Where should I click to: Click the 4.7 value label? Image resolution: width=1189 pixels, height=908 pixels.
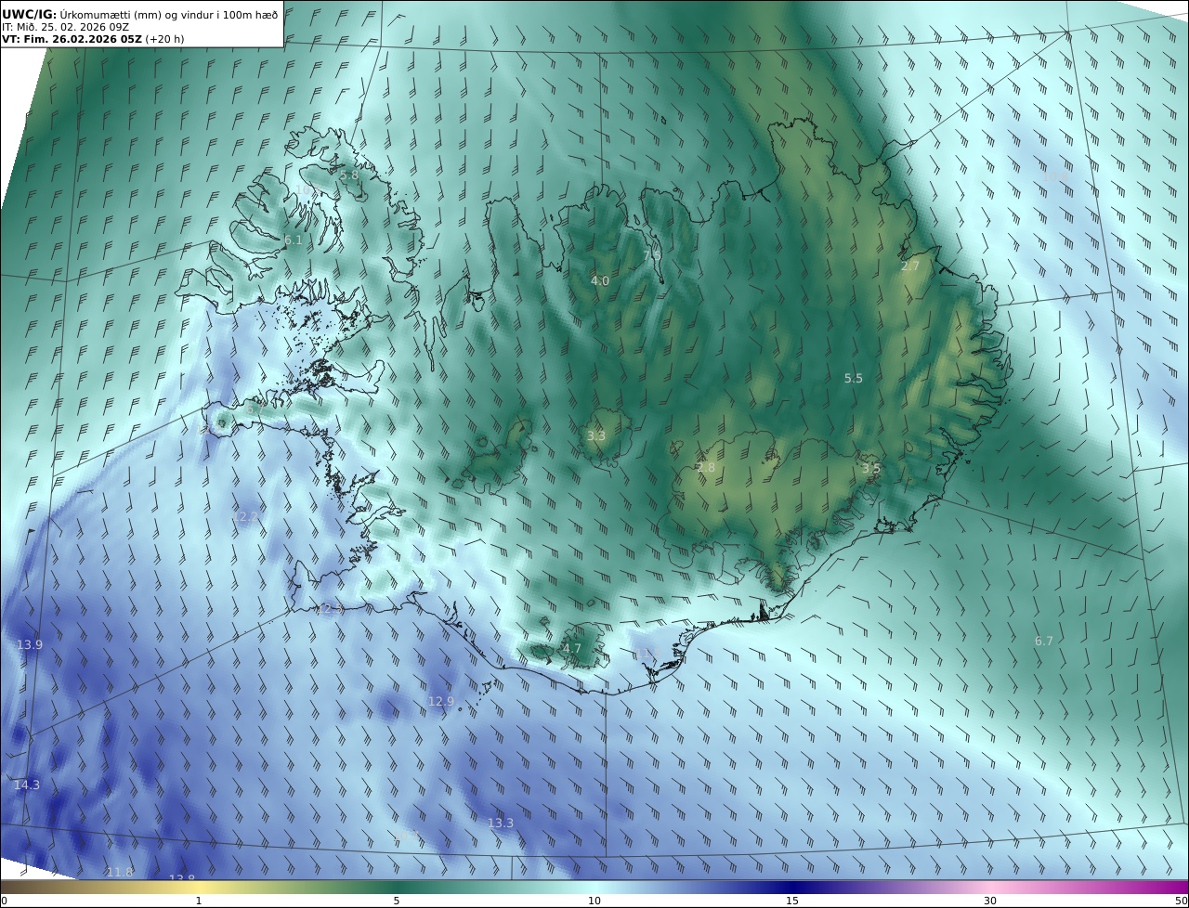click(572, 648)
